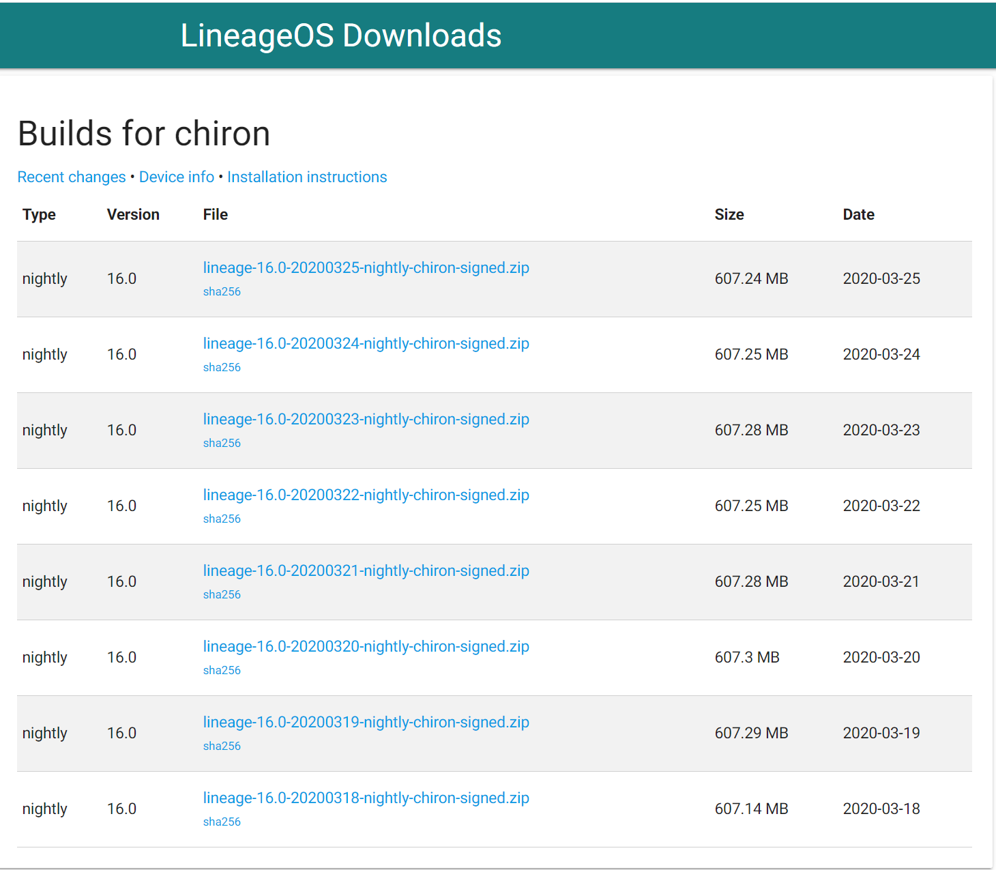Open sha256 link for 20200320 build
This screenshot has width=996, height=870.
pos(222,671)
